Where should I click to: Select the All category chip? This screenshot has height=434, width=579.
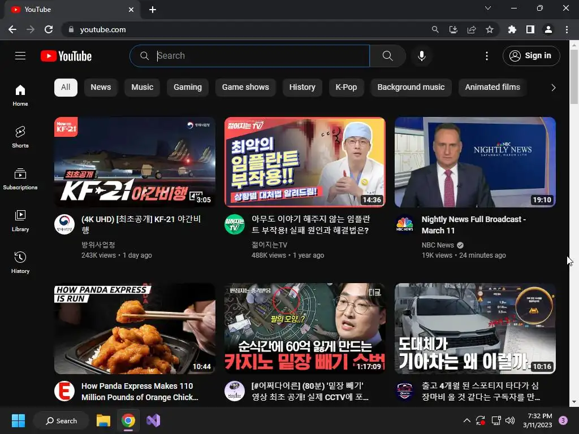(x=66, y=88)
